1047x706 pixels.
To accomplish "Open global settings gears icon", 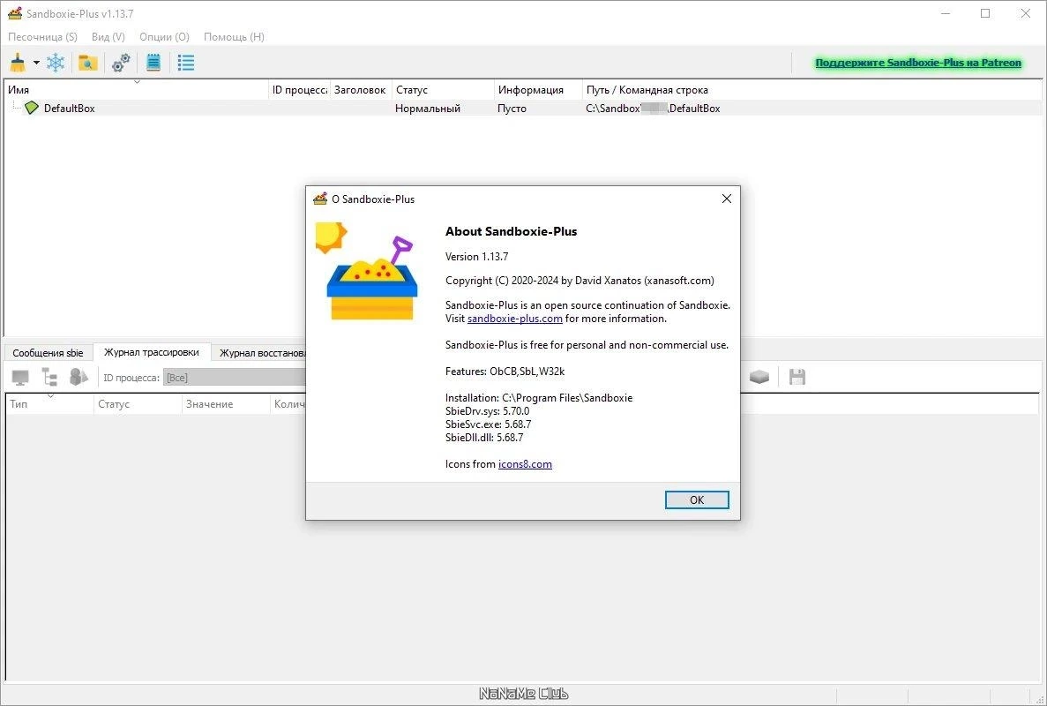I will pos(121,63).
